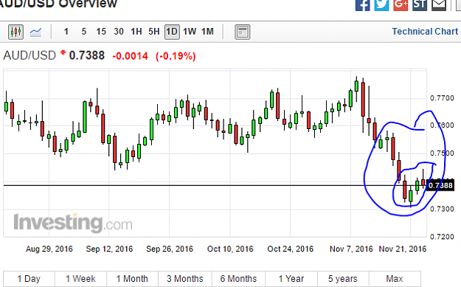Viewport: 461px width, 287px height.
Task: Click the Oct 10, 2016 date label
Action: click(x=230, y=249)
